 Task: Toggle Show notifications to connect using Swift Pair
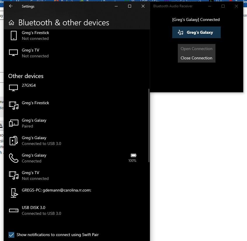[11, 235]
